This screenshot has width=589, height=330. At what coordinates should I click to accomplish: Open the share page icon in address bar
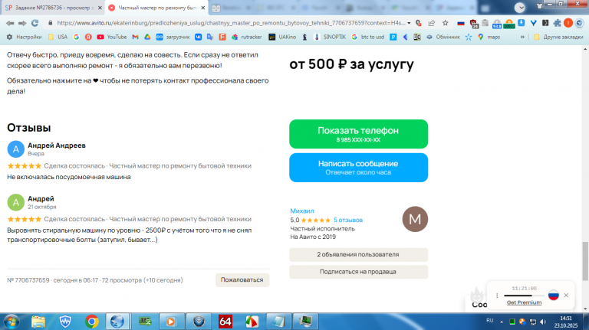[x=432, y=23]
